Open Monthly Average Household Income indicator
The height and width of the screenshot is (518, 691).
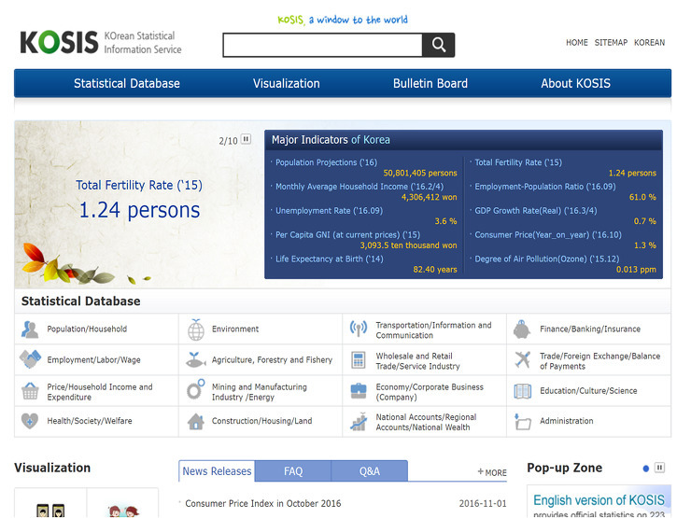[x=360, y=187]
